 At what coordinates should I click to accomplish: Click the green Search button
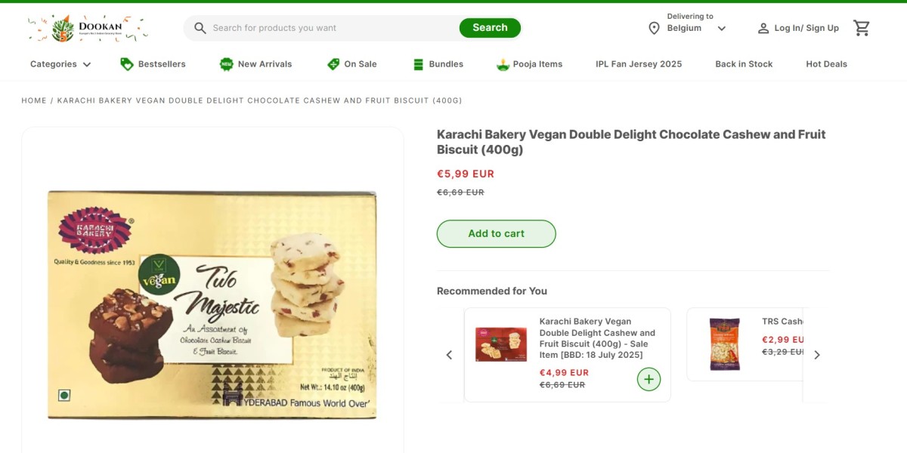point(490,28)
